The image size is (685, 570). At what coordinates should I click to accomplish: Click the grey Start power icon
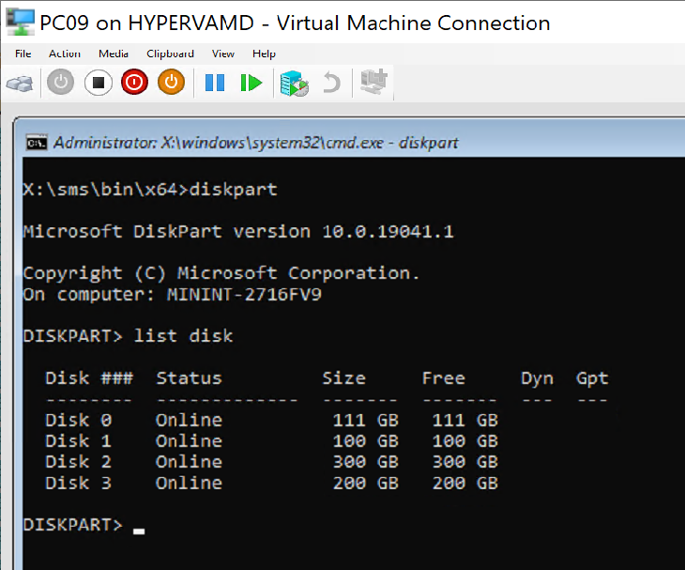60,83
